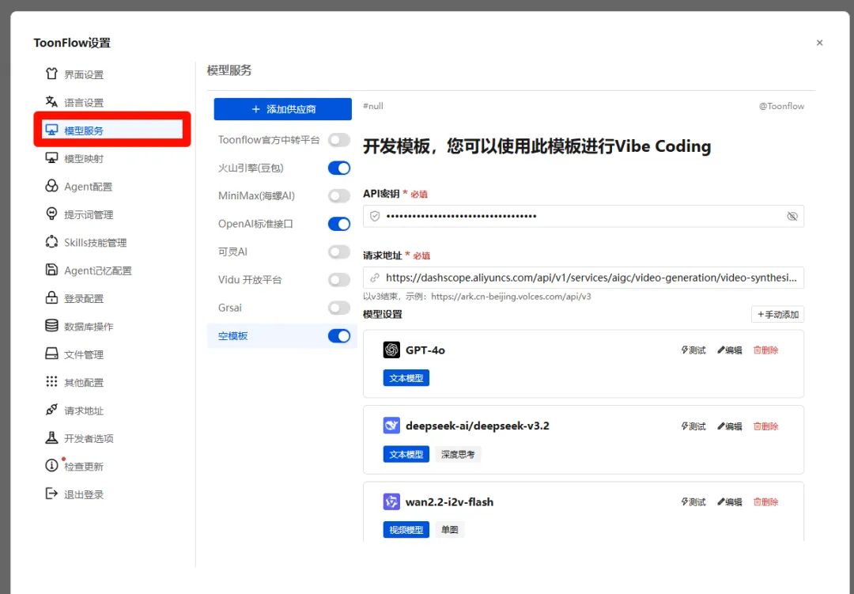Show the hidden API key with eye icon

tap(792, 217)
